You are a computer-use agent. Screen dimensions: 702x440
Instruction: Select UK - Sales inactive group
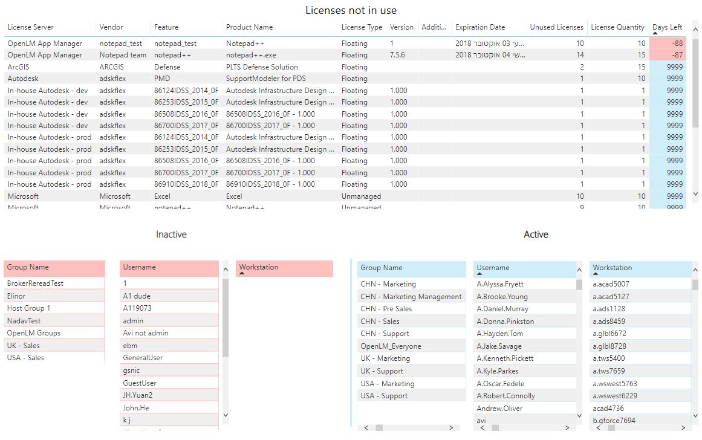tap(25, 346)
